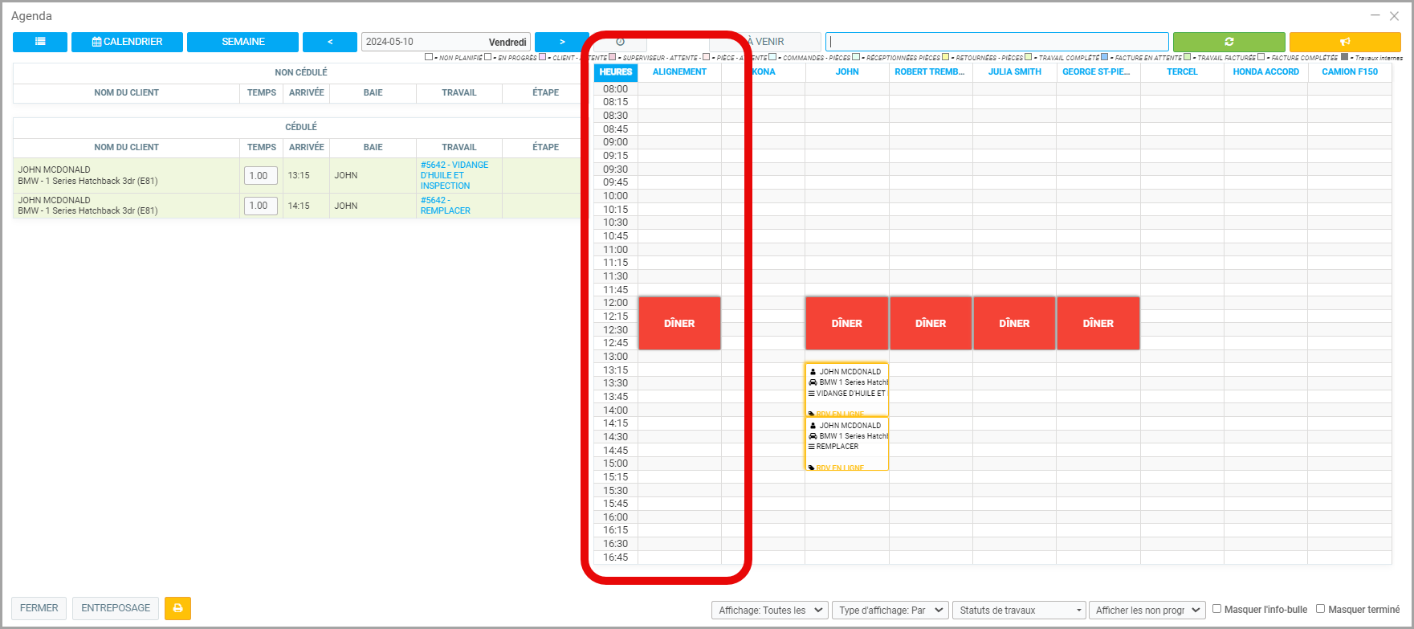Advance to next day arrow button
Image resolution: width=1414 pixels, height=629 pixels.
point(562,42)
